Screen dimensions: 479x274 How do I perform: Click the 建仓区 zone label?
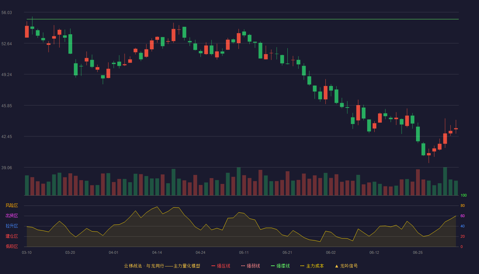click(x=12, y=236)
